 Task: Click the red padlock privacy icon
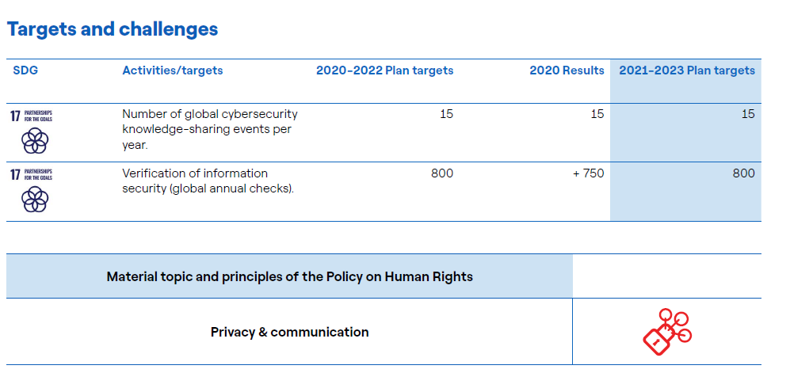tap(666, 332)
